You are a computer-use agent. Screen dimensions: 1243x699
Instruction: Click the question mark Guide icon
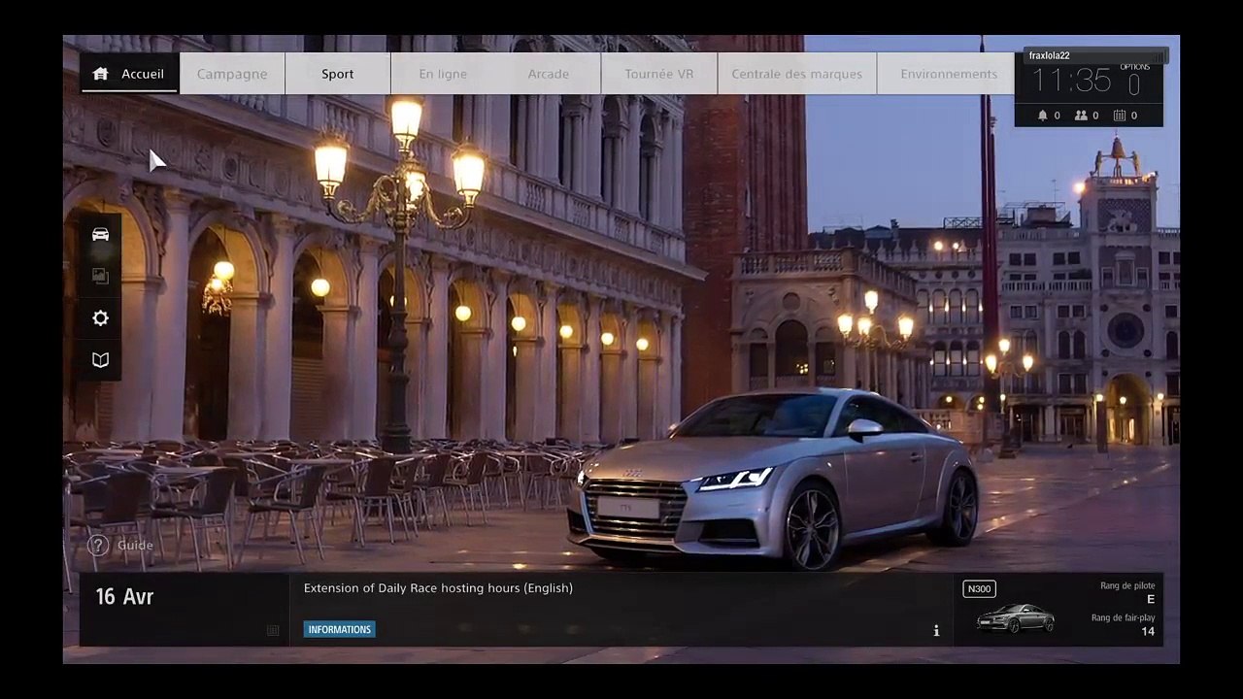(98, 546)
